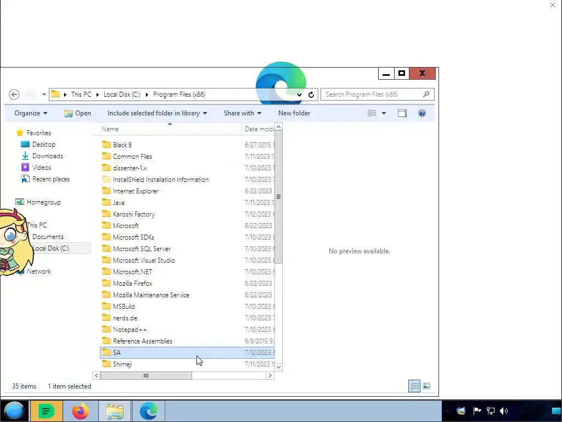Go back with the Back arrow button
The image size is (562, 422).
point(14,95)
